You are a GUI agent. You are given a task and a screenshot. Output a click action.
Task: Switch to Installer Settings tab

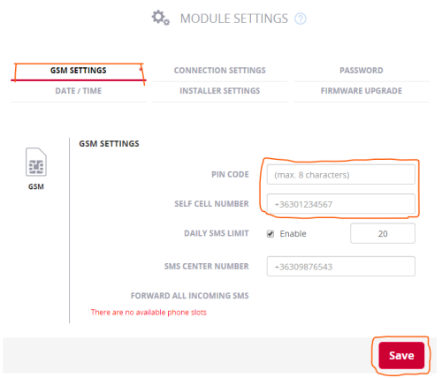coord(220,91)
